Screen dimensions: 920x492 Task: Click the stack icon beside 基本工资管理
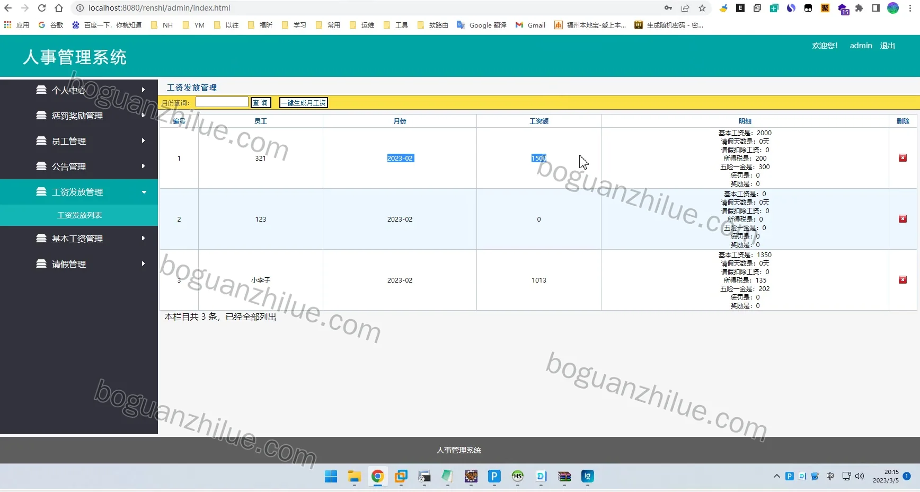[41, 238]
